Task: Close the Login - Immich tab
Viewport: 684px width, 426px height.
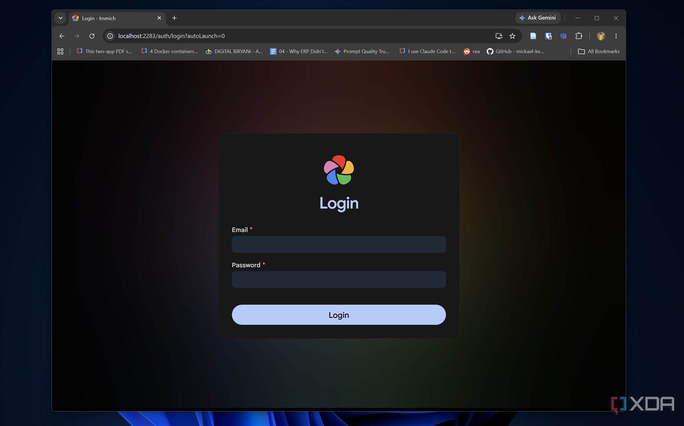Action: coord(159,18)
